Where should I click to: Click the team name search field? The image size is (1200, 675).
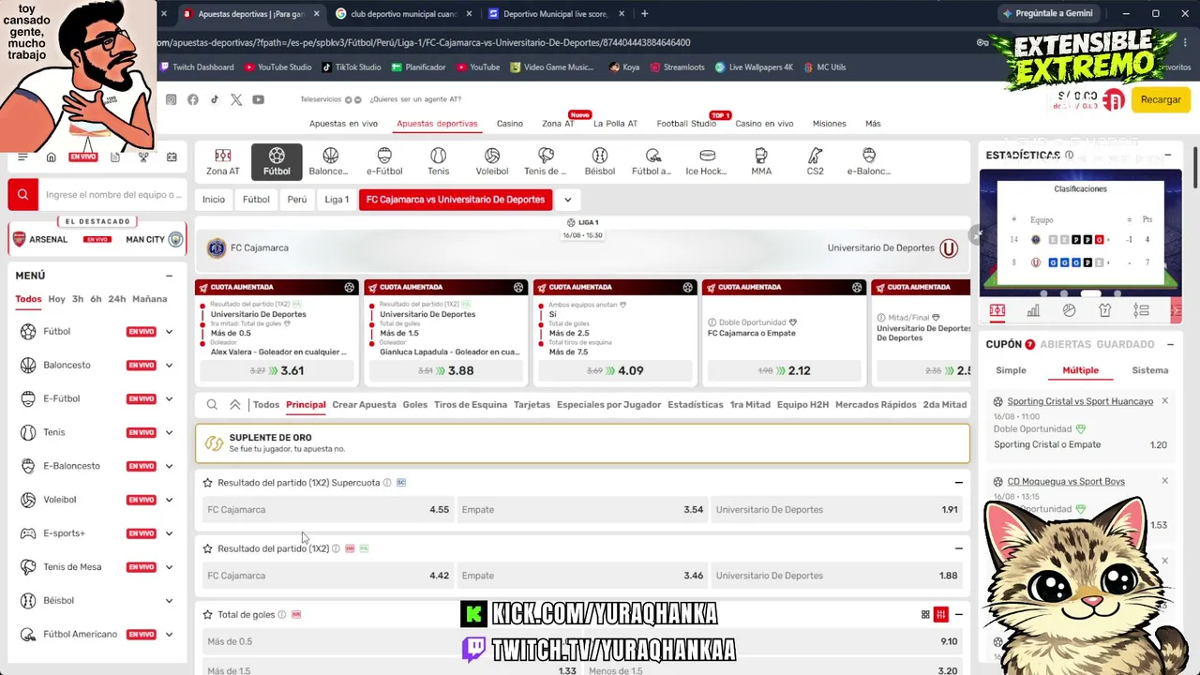(113, 195)
